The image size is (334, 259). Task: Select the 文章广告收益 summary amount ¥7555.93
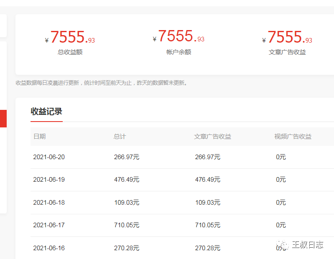pos(287,37)
